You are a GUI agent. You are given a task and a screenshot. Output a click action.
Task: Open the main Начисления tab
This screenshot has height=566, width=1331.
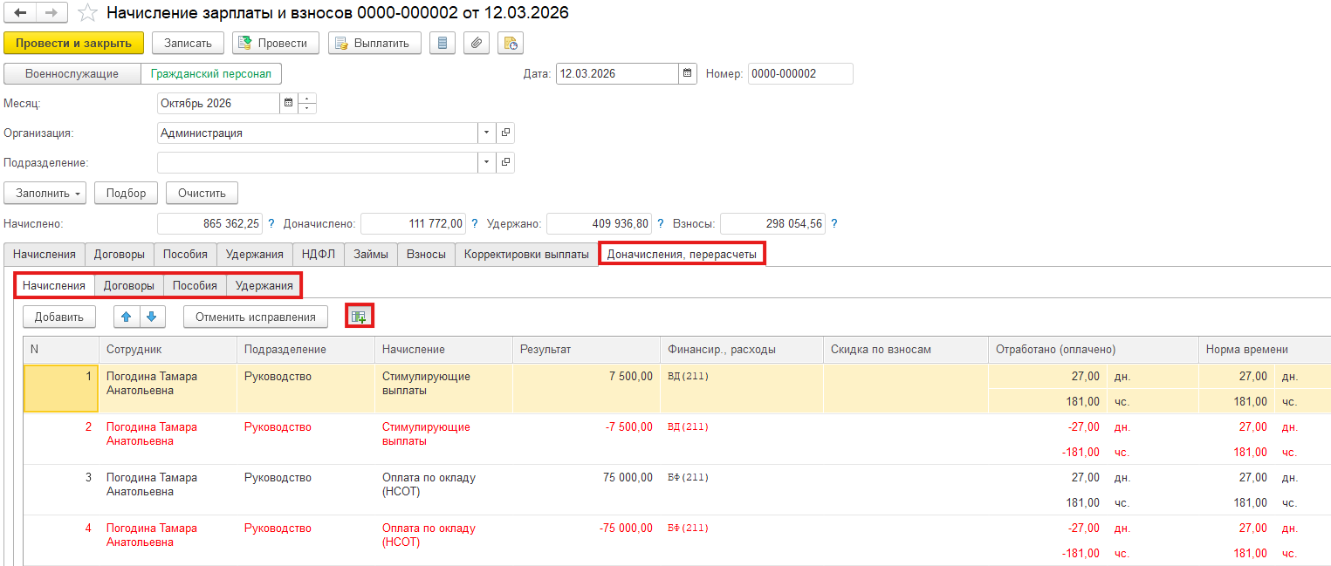[45, 255]
